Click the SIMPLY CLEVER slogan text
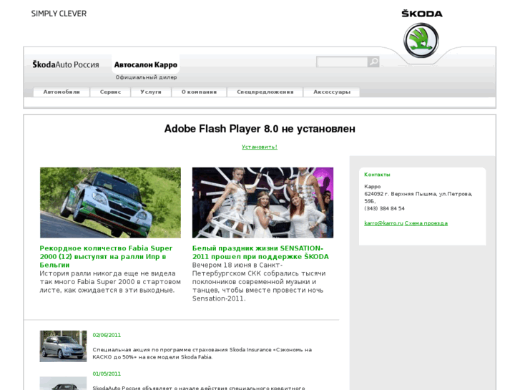This screenshot has height=390, width=520. point(59,14)
